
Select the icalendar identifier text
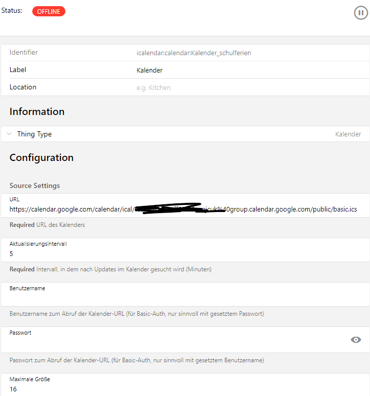coord(194,53)
